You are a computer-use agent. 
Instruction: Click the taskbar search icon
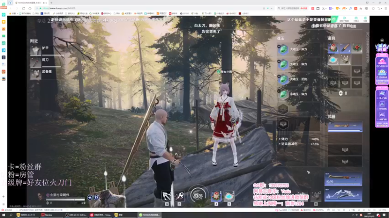[11, 215]
